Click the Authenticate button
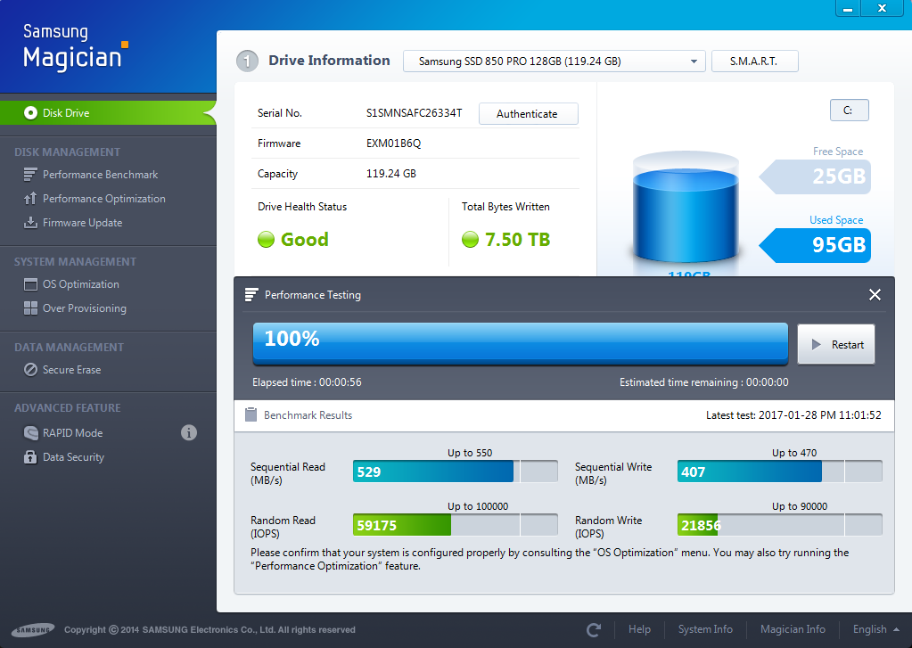 528,114
